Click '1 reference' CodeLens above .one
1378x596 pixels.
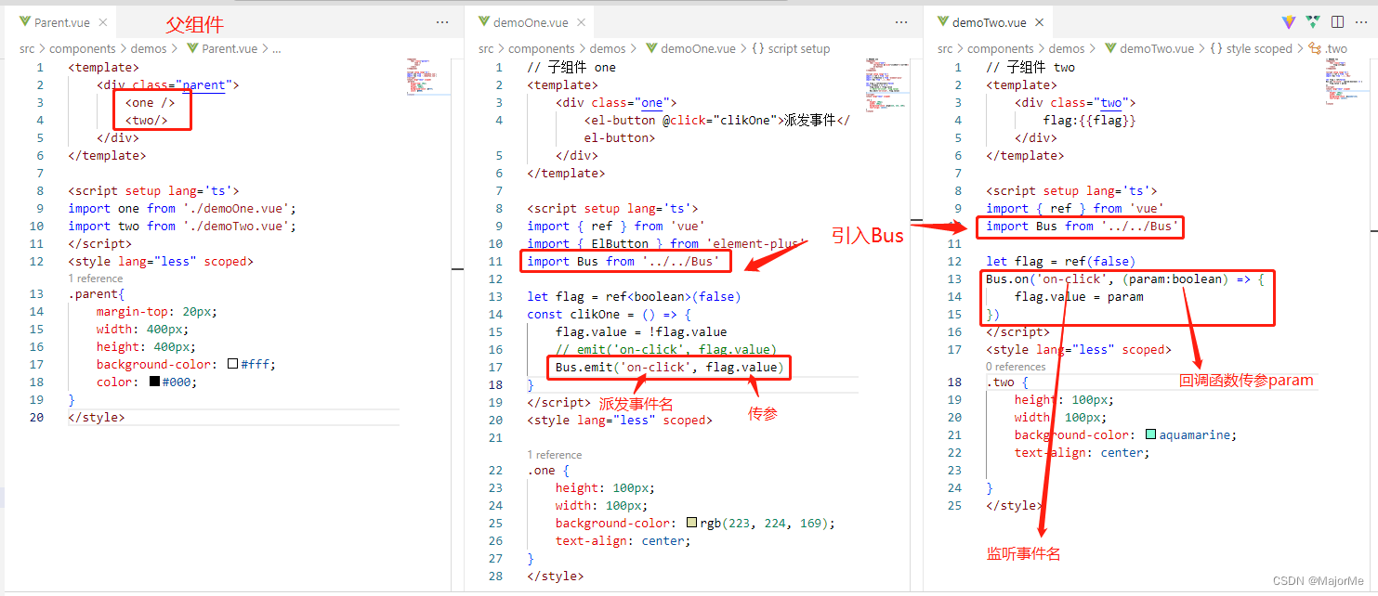click(555, 455)
